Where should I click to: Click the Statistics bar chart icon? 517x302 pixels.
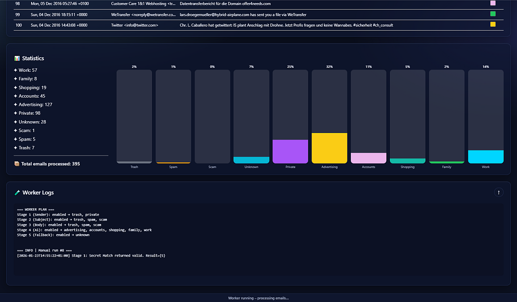point(17,58)
